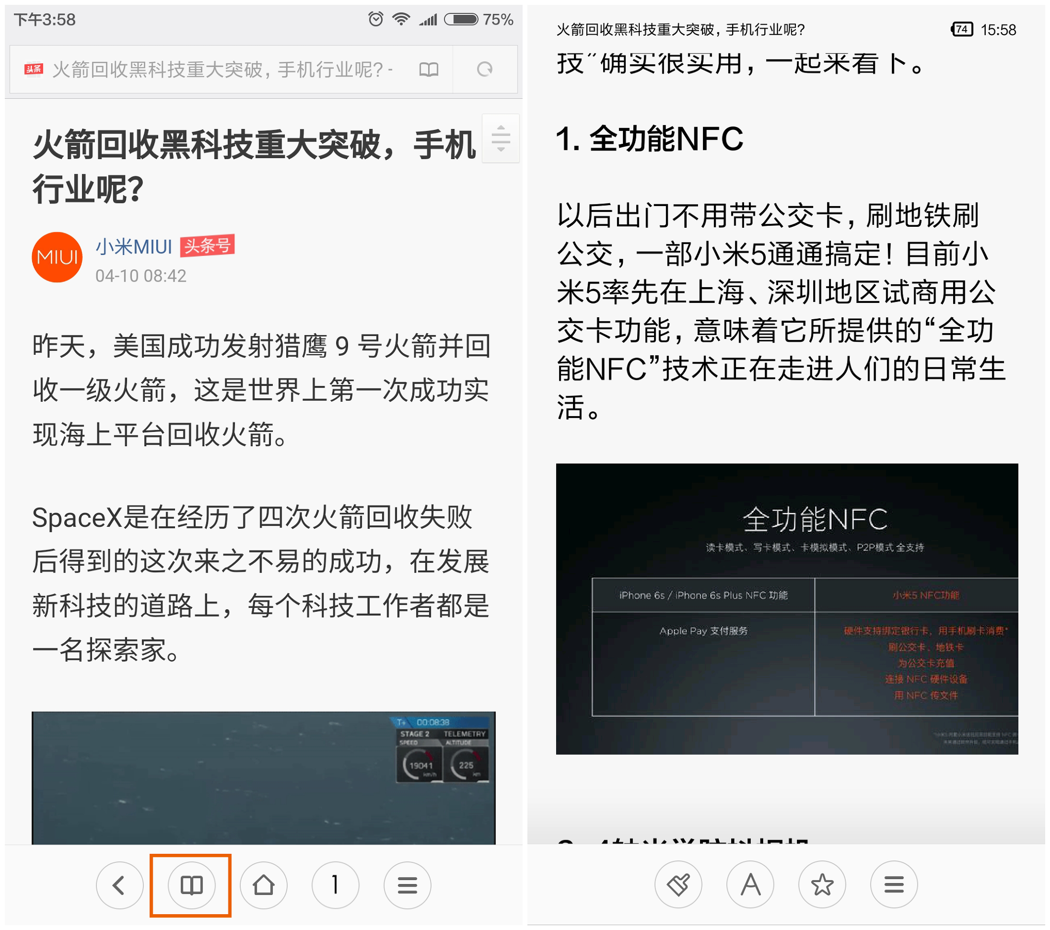Viewport: 1050px width, 930px height.
Task: Tap the alarm clock icon in status bar
Action: pos(376,19)
